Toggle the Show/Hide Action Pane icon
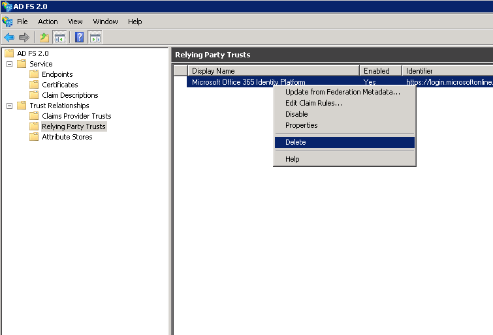 coord(95,38)
